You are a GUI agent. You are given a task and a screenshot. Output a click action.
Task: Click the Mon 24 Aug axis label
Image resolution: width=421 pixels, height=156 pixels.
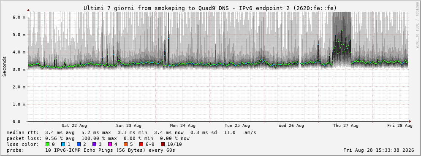(x=182, y=126)
